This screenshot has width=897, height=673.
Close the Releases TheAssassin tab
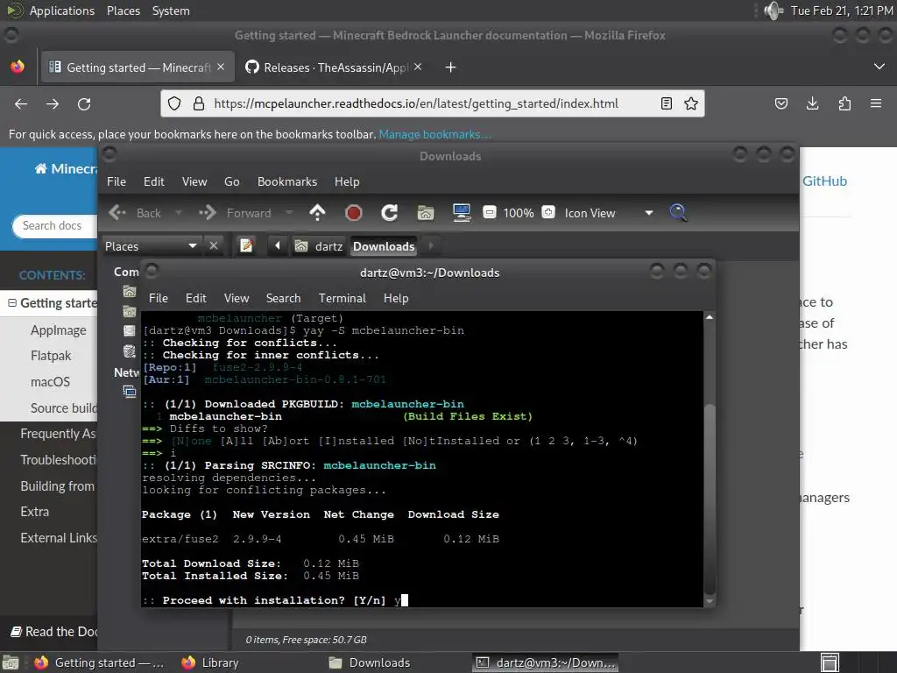[418, 67]
